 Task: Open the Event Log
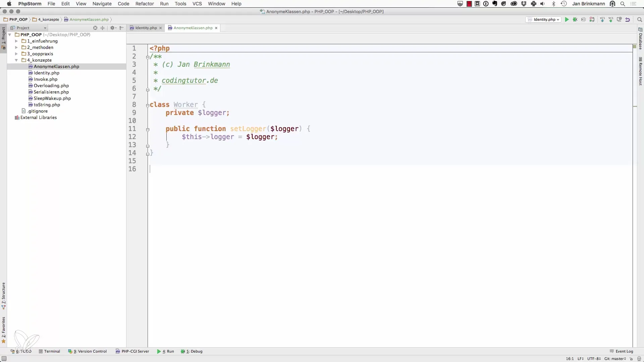[622, 351]
